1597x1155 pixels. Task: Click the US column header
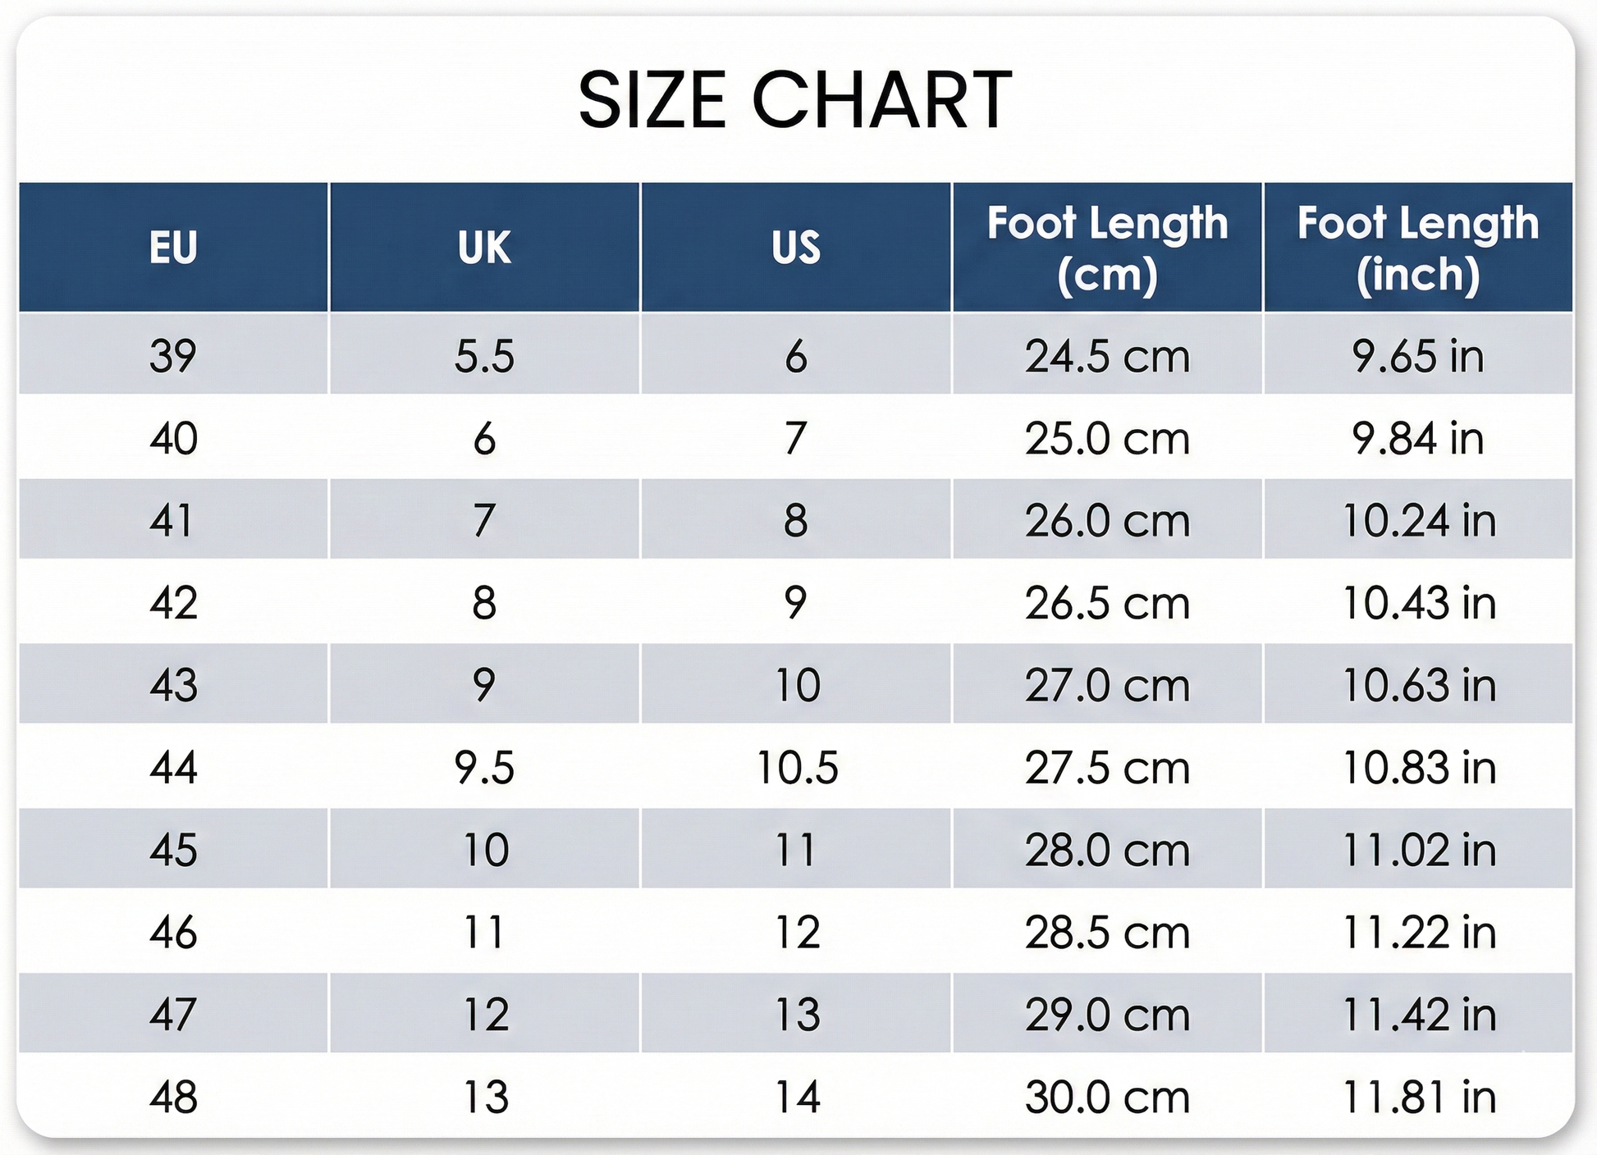tap(795, 247)
